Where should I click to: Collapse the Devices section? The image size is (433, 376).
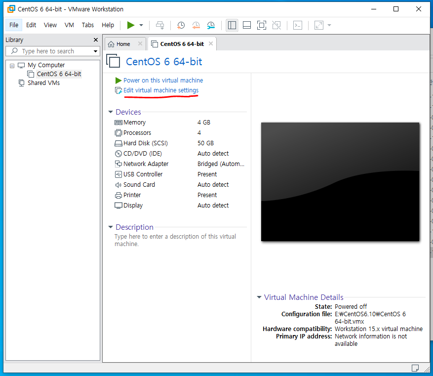[111, 112]
